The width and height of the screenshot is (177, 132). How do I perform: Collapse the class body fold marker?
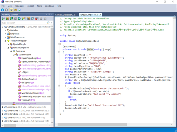(59, 44)
